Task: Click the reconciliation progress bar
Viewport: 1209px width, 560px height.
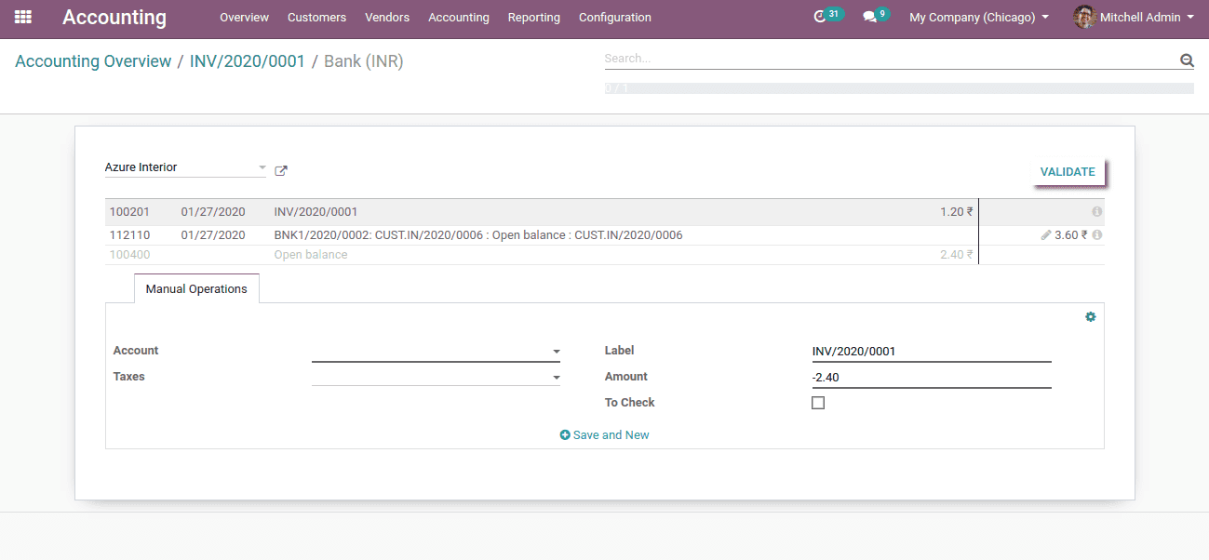Action: [899, 88]
